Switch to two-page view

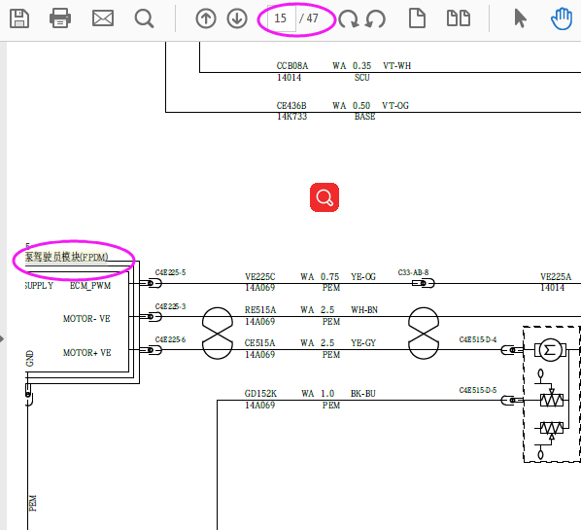[x=459, y=18]
